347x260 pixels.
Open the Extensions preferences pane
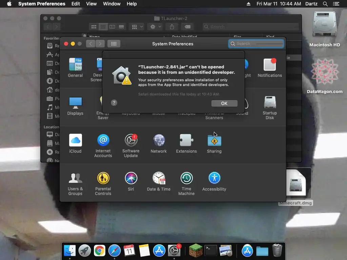coord(186,144)
